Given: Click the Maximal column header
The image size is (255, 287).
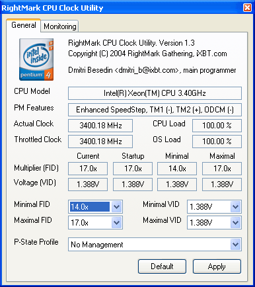Looking at the screenshot, I should point(222,156).
